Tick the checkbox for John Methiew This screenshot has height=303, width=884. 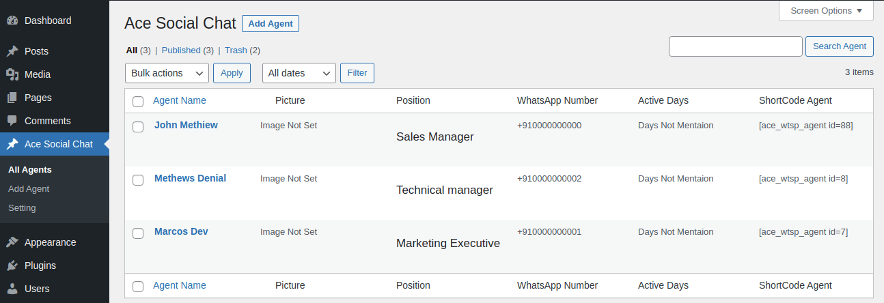point(138,127)
